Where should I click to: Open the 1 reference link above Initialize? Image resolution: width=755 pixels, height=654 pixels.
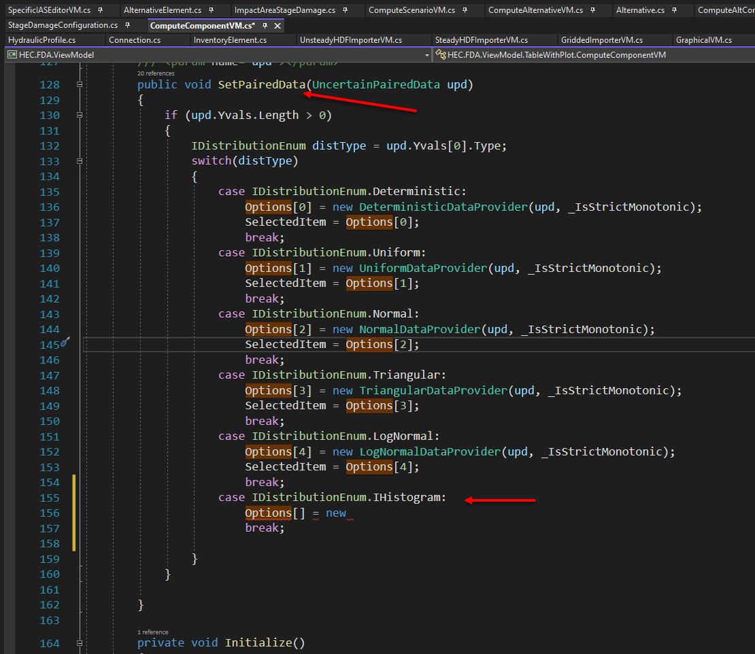tap(155, 632)
